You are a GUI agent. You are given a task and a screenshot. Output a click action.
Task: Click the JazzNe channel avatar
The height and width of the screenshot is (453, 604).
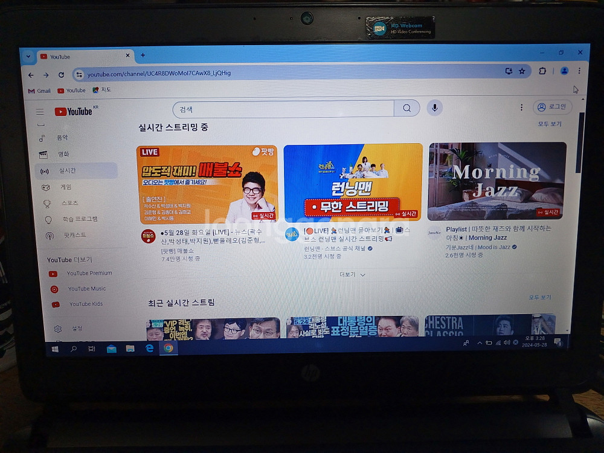pos(434,233)
